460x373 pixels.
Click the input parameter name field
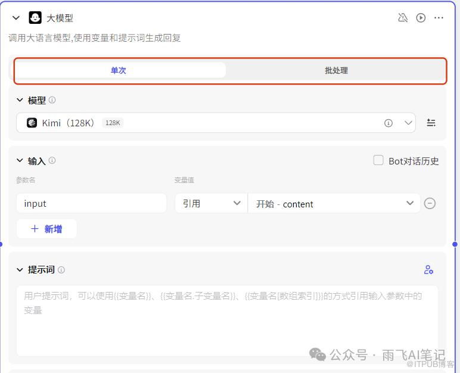click(x=91, y=203)
